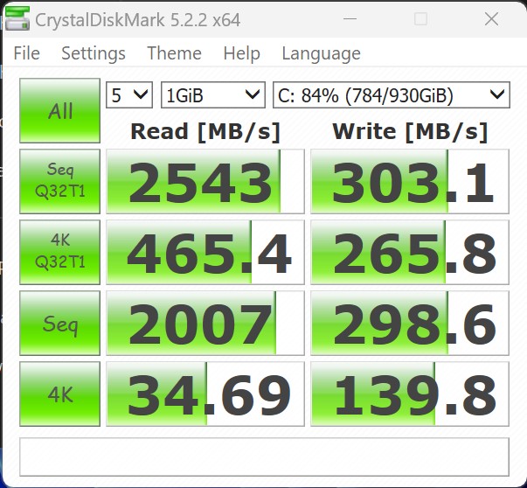Run all benchmarks with All button
Screen dimensions: 527x488
pos(59,111)
